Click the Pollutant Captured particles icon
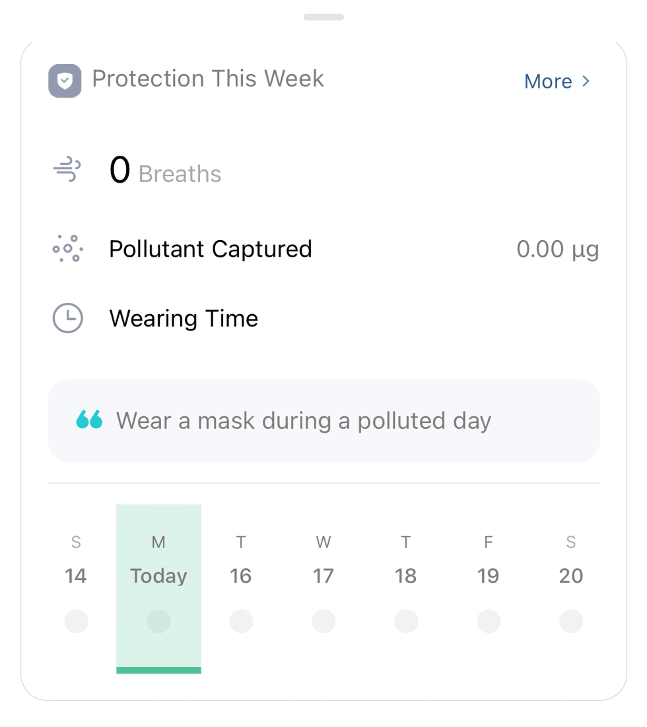The image size is (647, 727). (x=67, y=249)
